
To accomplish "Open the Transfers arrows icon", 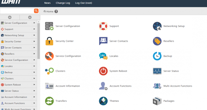I will [x=49, y=101].
